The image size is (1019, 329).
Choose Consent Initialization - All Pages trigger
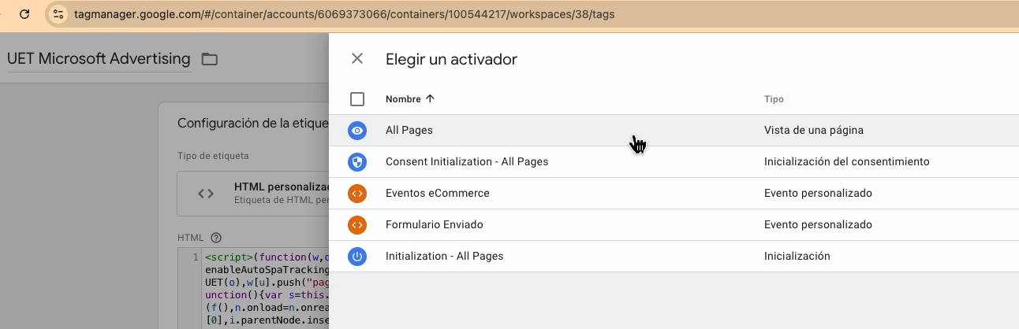[674, 162]
